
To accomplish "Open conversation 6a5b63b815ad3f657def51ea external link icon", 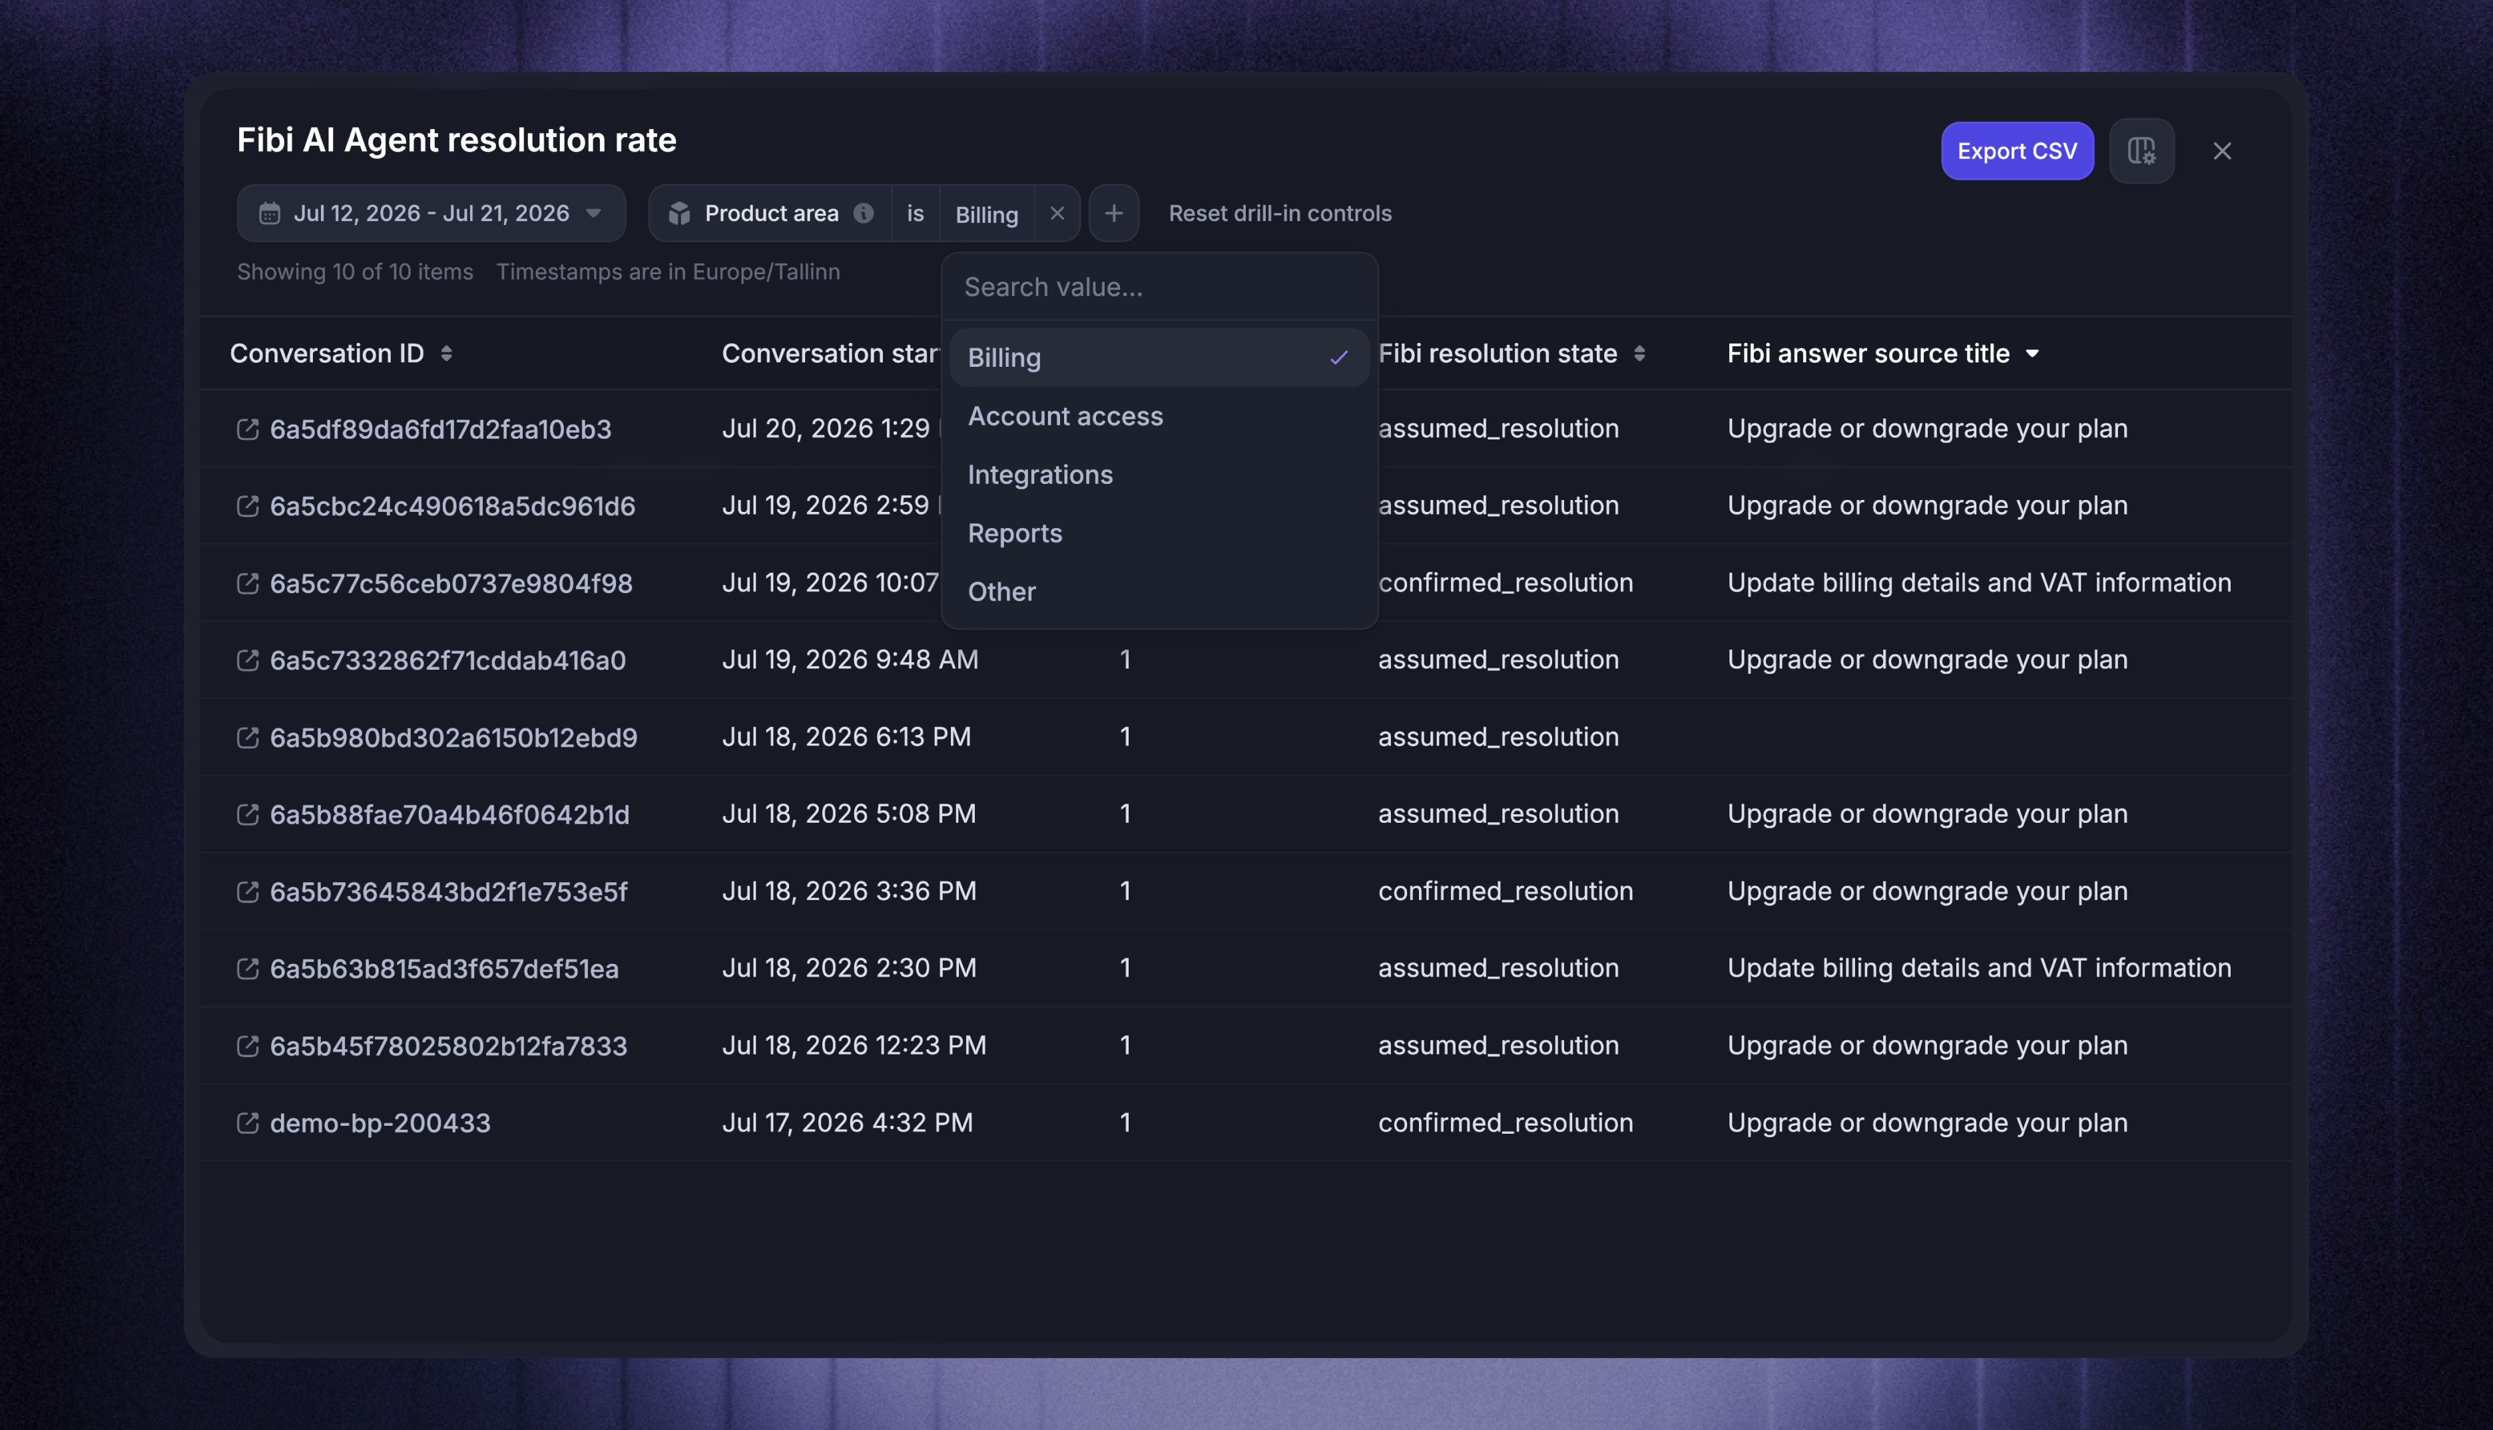I will click(248, 969).
